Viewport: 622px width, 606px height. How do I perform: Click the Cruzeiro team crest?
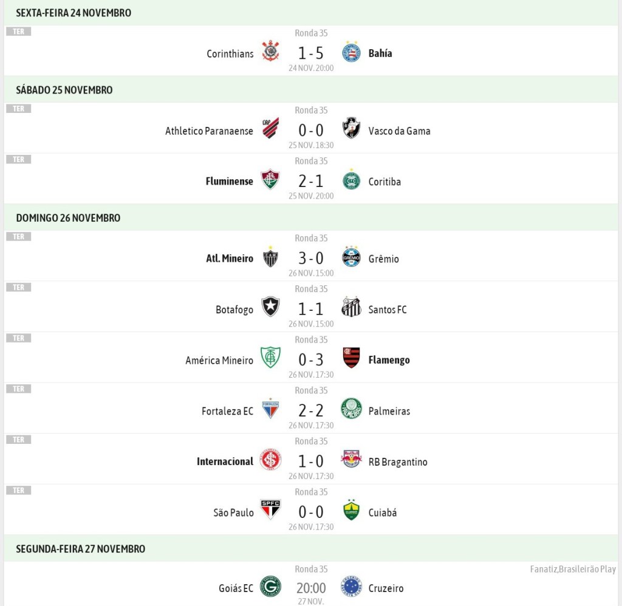pos(351,587)
